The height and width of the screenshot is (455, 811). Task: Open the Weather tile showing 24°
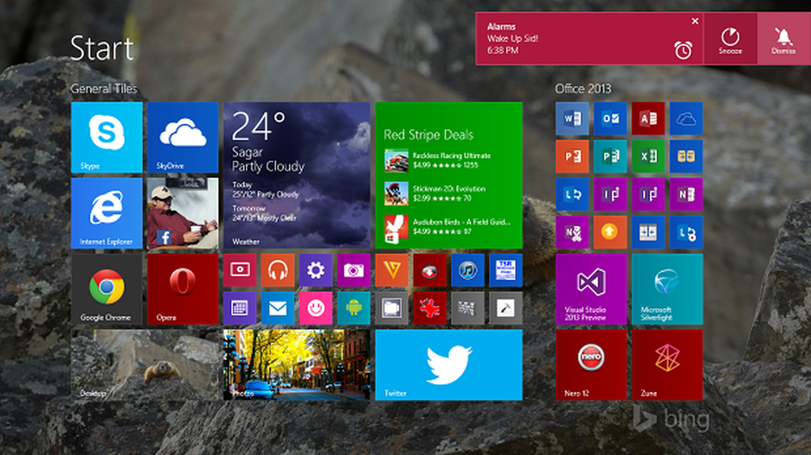tap(297, 175)
